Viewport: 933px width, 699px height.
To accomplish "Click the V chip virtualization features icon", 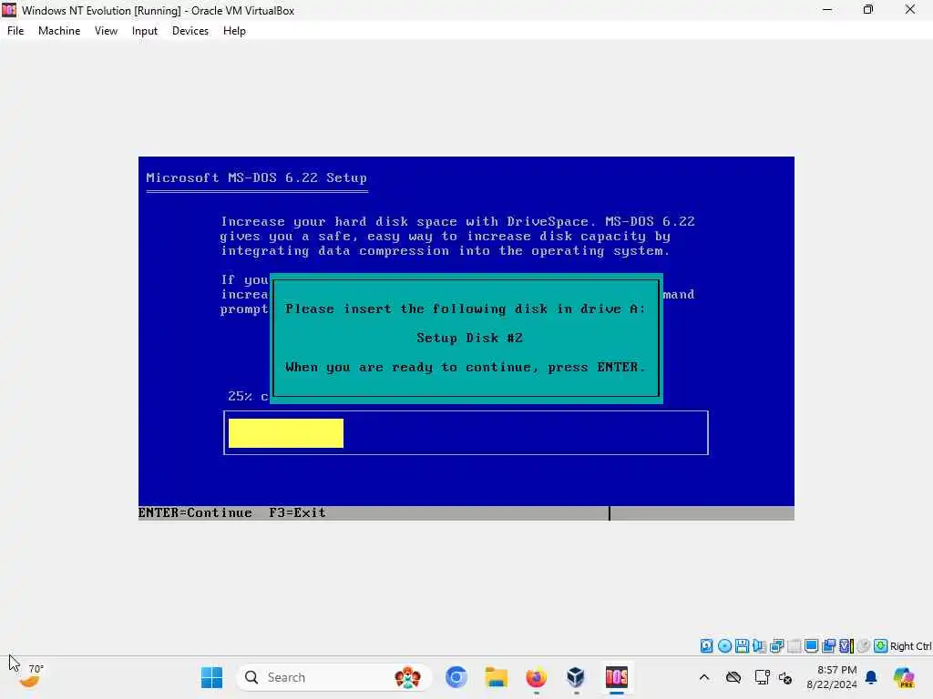I will (846, 646).
